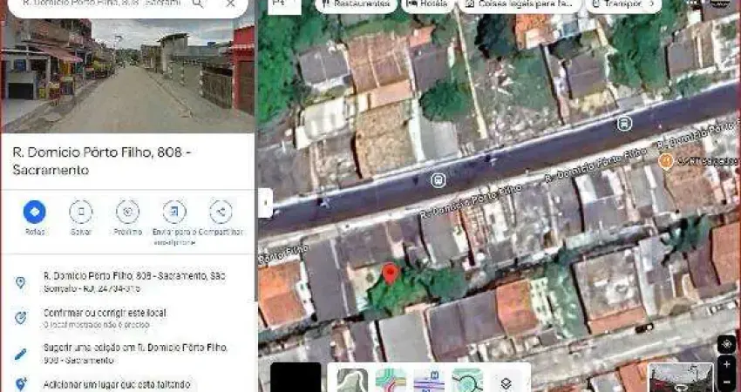Click the blue Rotas directions icon
741x392 pixels.
[35, 212]
